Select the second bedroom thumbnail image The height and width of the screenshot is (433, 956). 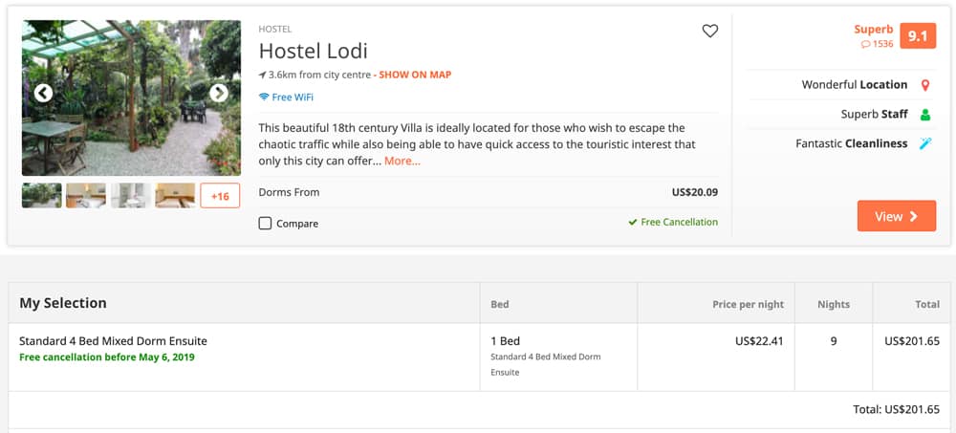coord(86,196)
